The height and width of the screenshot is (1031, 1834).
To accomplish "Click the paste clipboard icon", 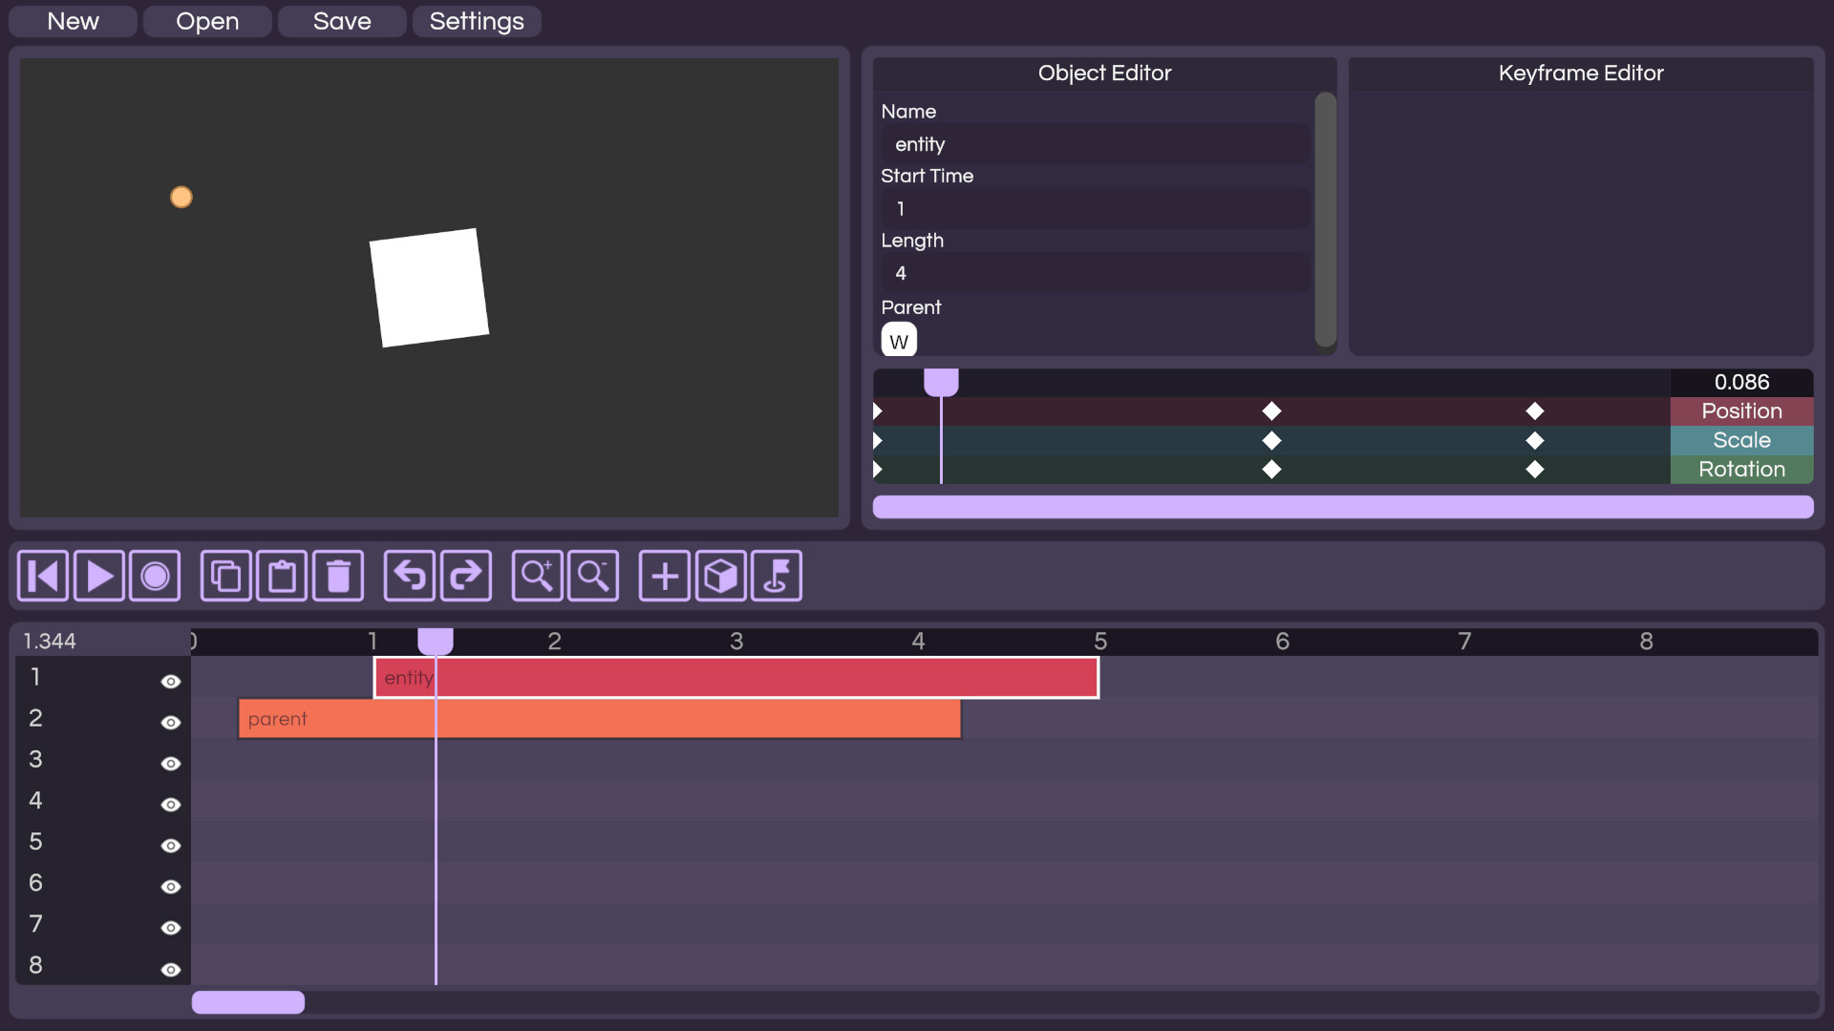I will [282, 576].
